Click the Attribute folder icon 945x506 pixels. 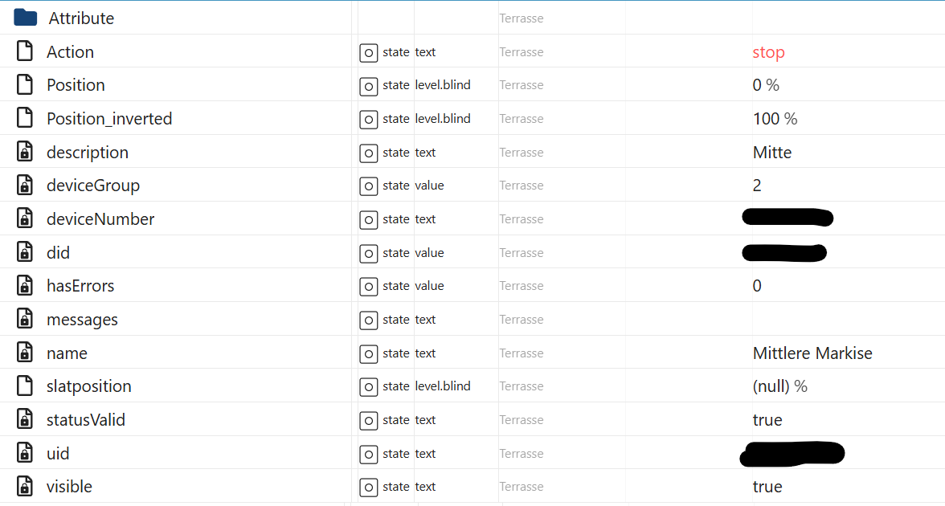(26, 18)
